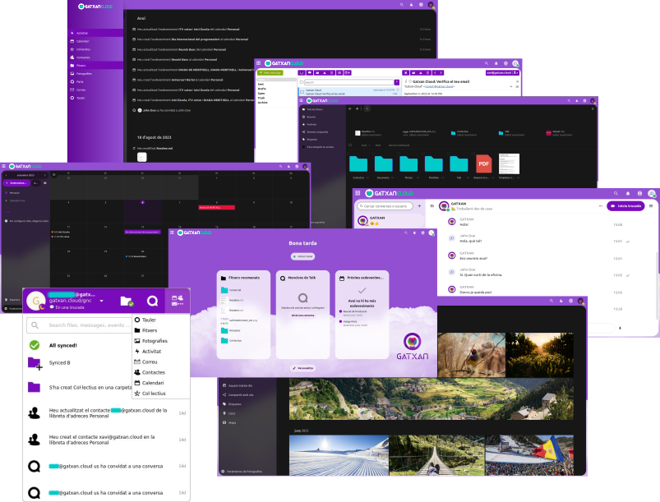Image resolution: width=660 pixels, height=502 pixels.
Task: Open app grid in the mail window
Action: point(258,63)
